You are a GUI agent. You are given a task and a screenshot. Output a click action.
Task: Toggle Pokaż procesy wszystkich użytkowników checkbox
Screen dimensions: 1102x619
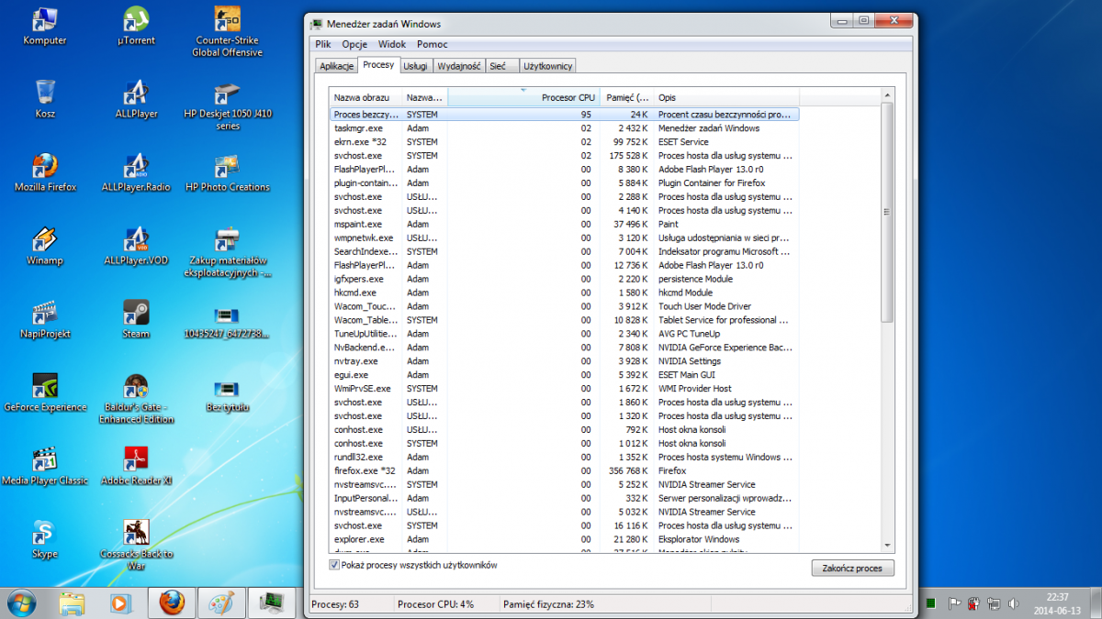334,565
